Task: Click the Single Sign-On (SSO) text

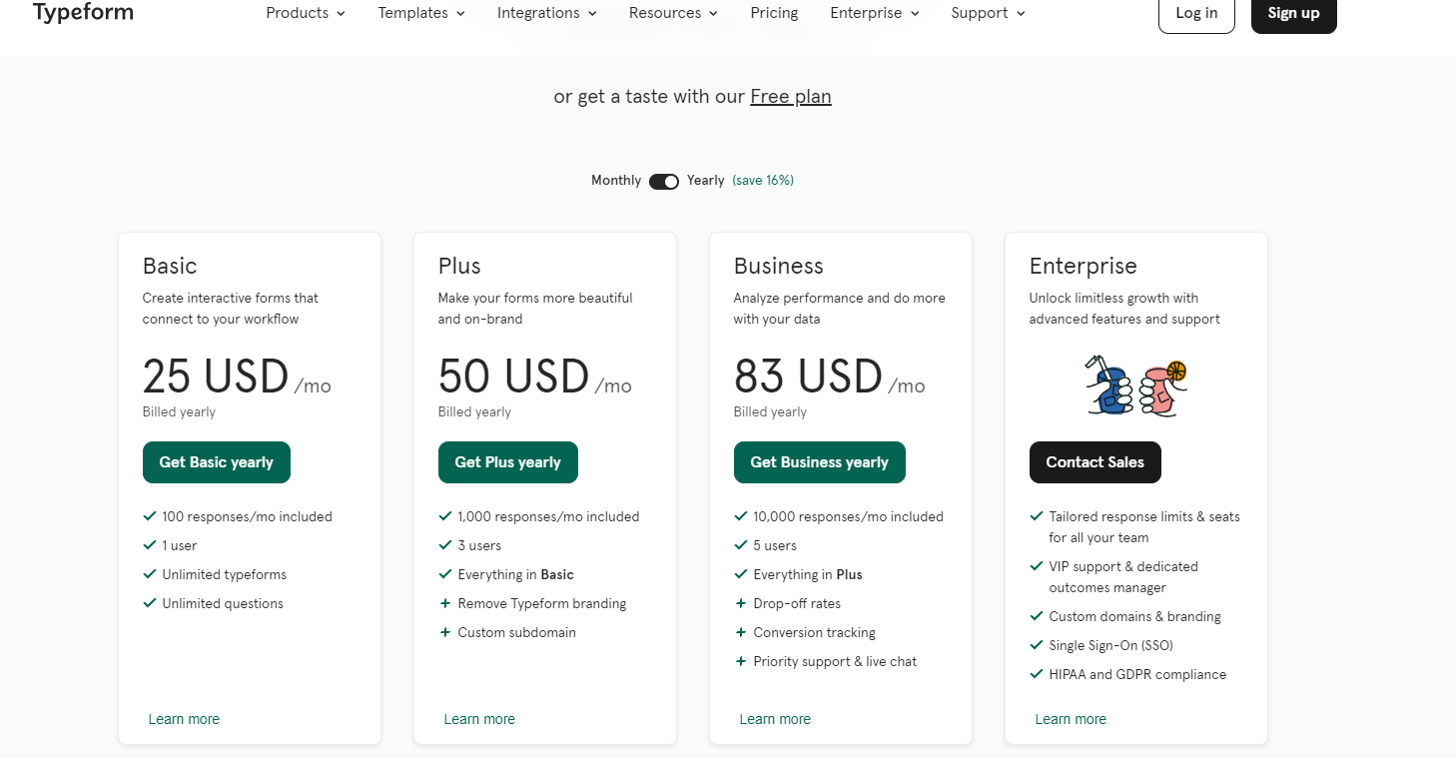Action: tap(1111, 645)
